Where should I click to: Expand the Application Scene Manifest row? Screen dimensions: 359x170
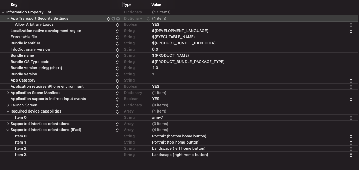click(8, 93)
